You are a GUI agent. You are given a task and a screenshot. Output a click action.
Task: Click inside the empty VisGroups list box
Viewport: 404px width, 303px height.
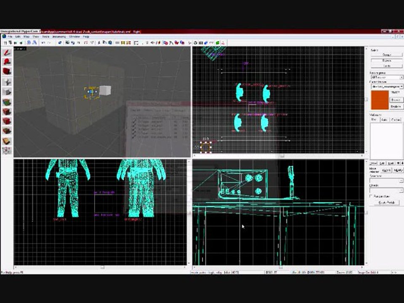pyautogui.click(x=386, y=141)
